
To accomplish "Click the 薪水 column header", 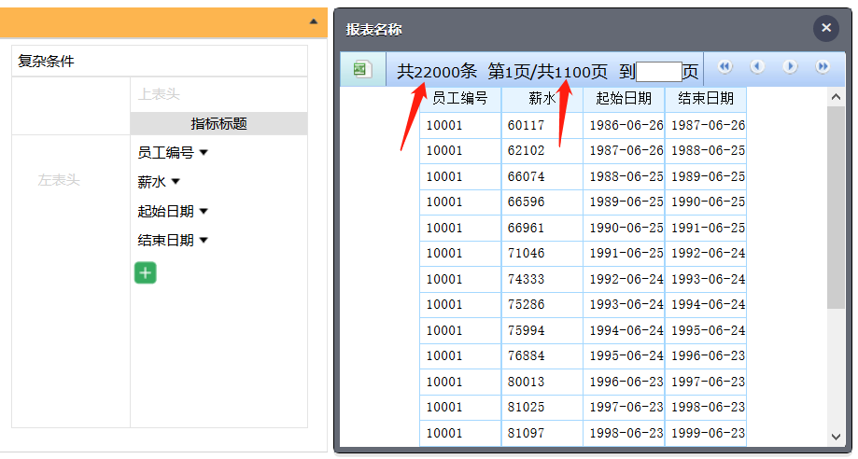I will [x=542, y=99].
